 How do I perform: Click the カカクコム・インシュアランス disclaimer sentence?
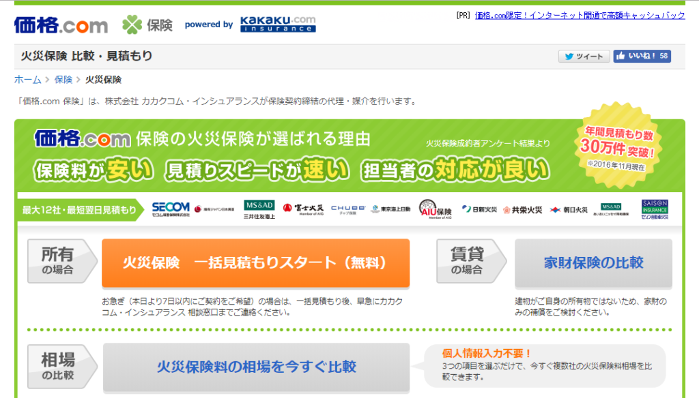pos(216,102)
